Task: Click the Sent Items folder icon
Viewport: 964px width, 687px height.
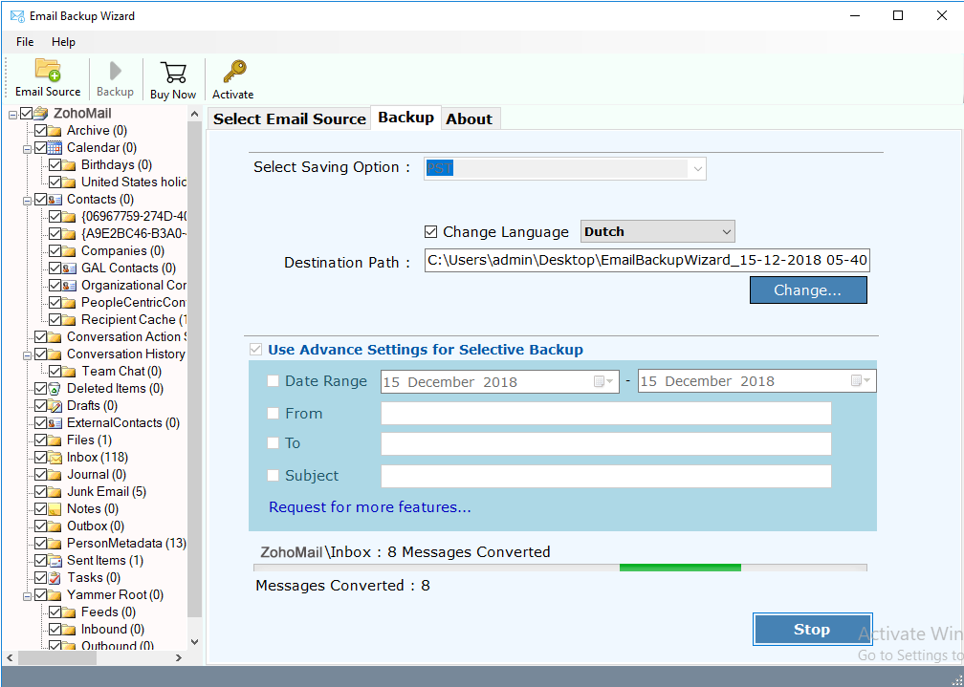Action: click(x=55, y=561)
